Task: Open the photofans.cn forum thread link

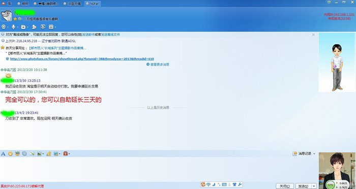Action: (82, 59)
